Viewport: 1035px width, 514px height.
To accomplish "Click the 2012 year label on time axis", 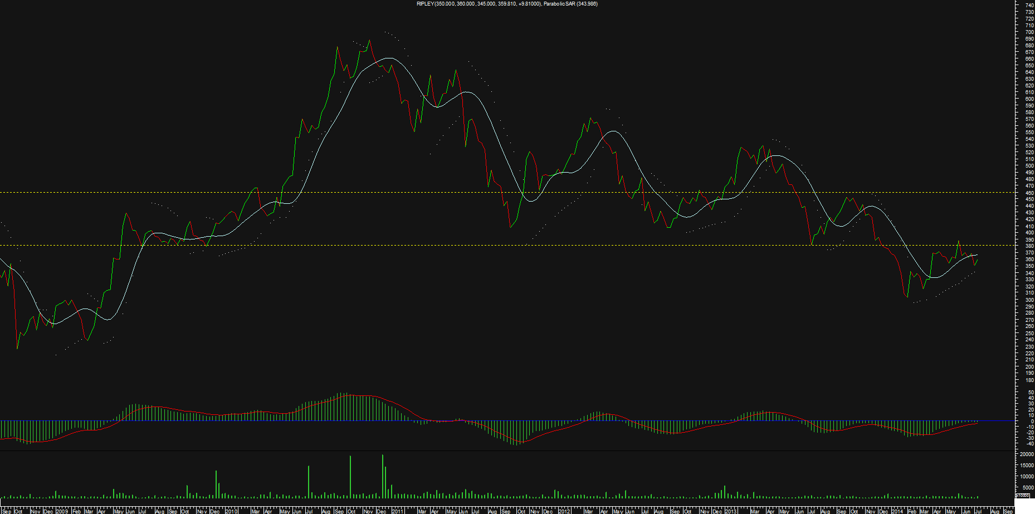I will (x=564, y=511).
